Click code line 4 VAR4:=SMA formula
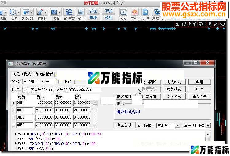The height and width of the screenshot is (156, 230). coord(36,149)
